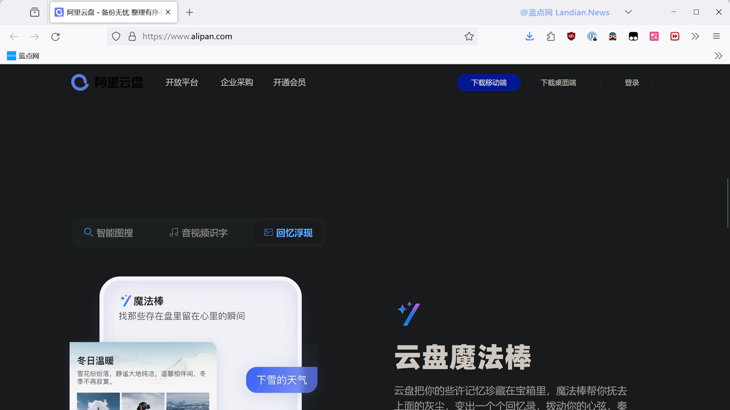Click the magic wand icon beside 魔法棒

(x=125, y=301)
